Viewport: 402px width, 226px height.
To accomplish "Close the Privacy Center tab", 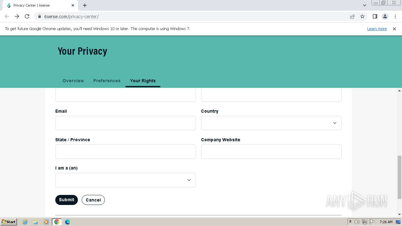I will (73, 5).
